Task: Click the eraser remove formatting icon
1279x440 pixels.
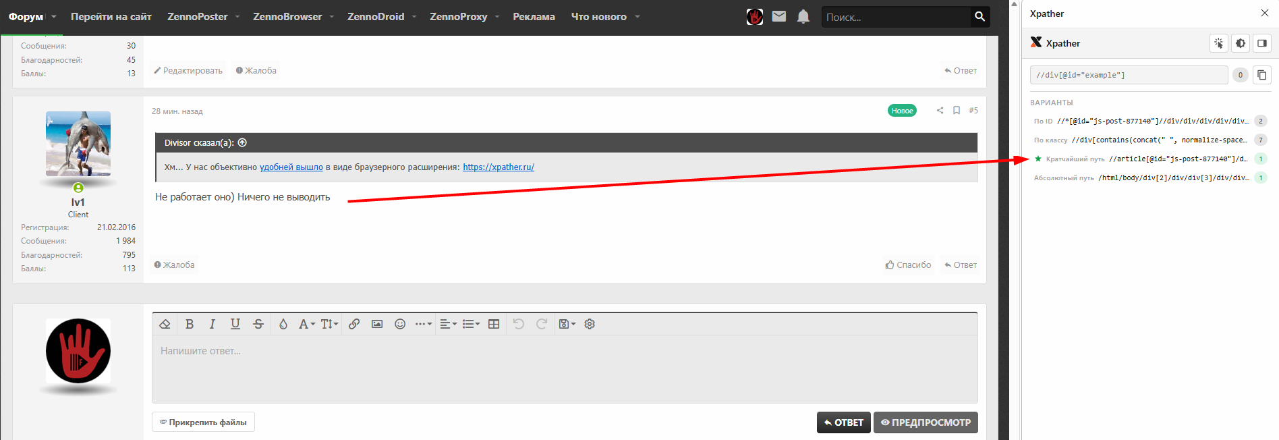Action: (165, 324)
